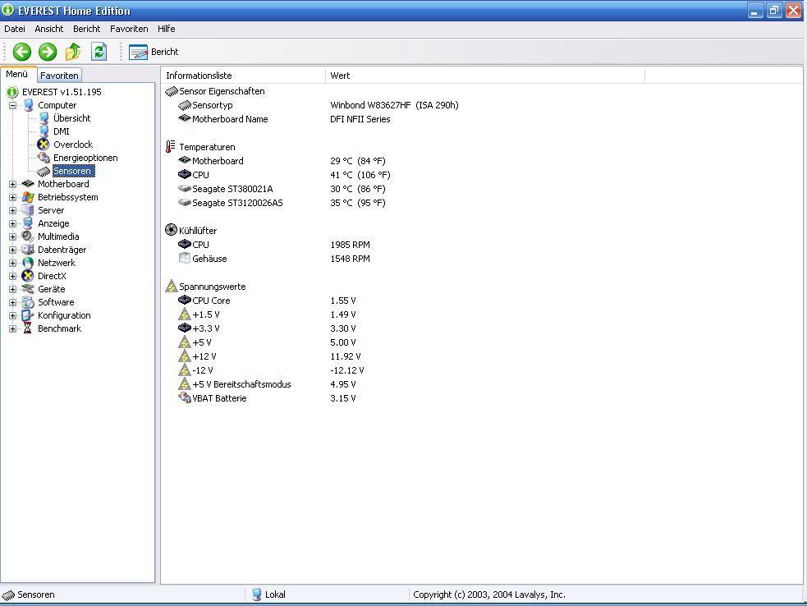
Task: Expand the Motherboard tree node
Action: click(x=12, y=184)
